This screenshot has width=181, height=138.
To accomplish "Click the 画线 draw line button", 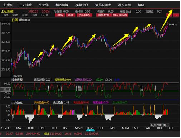I will point(70,15).
